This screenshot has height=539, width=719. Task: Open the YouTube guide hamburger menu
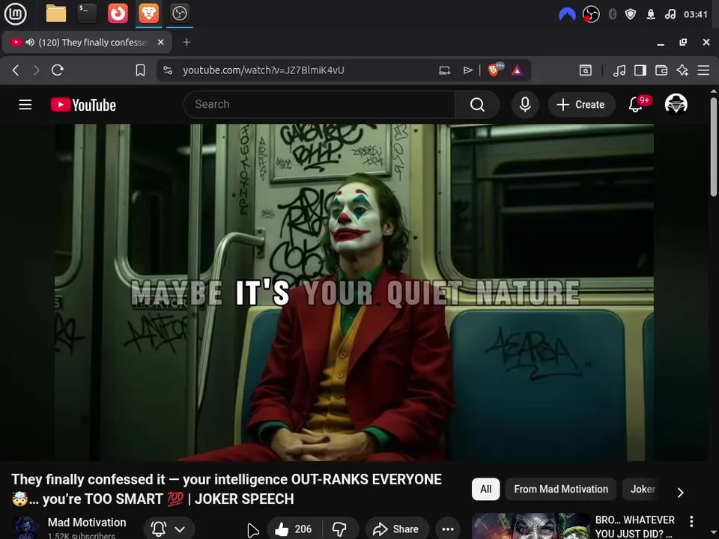[x=25, y=105]
